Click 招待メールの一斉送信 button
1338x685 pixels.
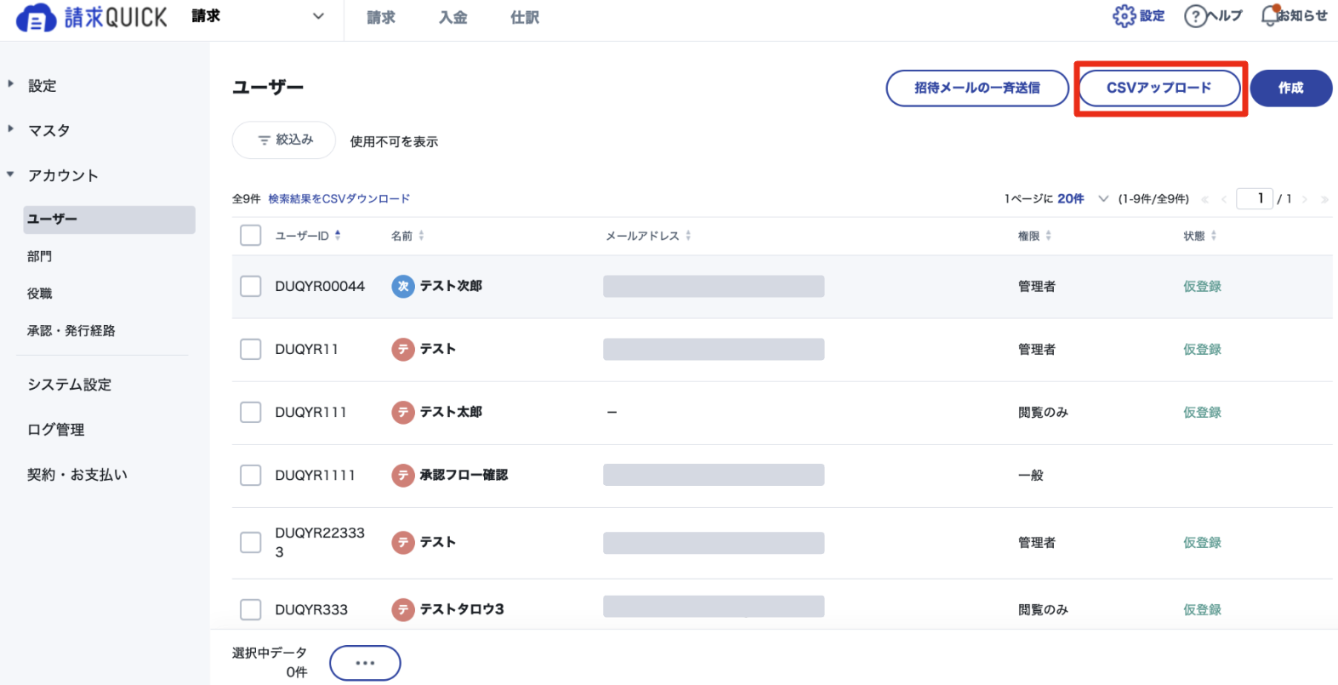977,88
